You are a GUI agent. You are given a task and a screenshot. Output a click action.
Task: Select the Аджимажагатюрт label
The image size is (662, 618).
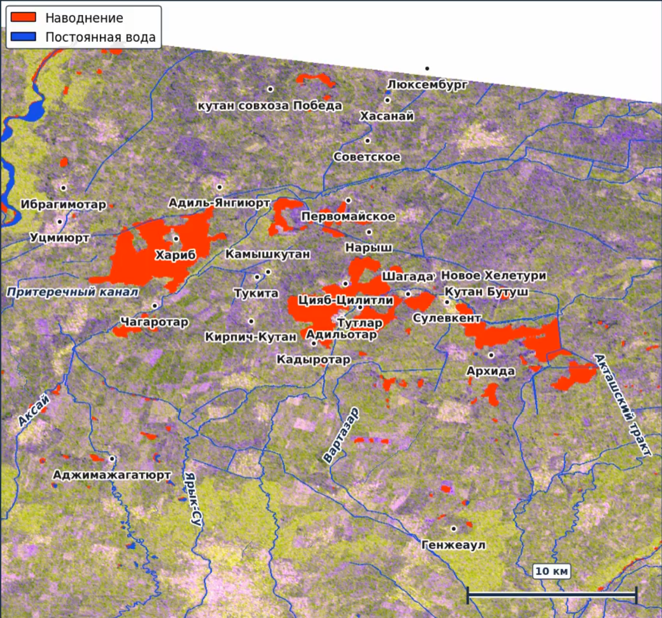[112, 475]
